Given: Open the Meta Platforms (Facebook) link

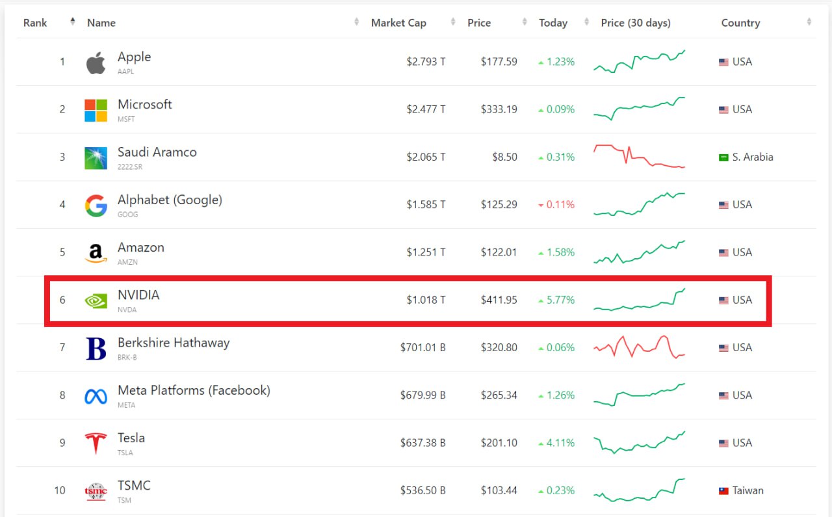Looking at the screenshot, I should (194, 390).
